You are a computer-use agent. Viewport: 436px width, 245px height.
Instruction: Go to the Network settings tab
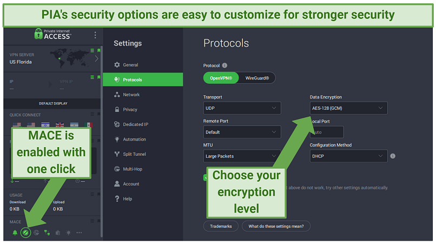131,95
